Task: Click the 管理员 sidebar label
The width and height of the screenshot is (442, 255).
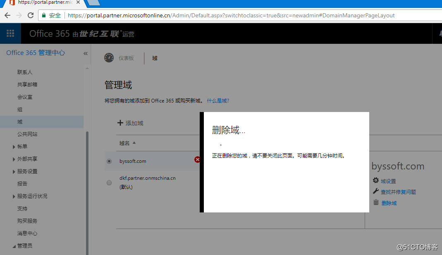Action: pyautogui.click(x=25, y=246)
